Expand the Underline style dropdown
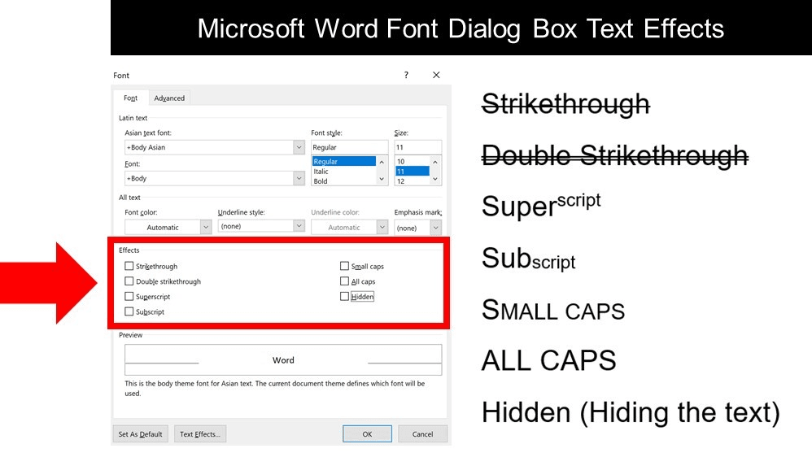This screenshot has width=812, height=457. (299, 226)
